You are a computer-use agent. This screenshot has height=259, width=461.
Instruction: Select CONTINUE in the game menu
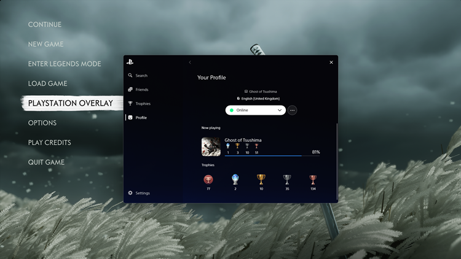(45, 25)
